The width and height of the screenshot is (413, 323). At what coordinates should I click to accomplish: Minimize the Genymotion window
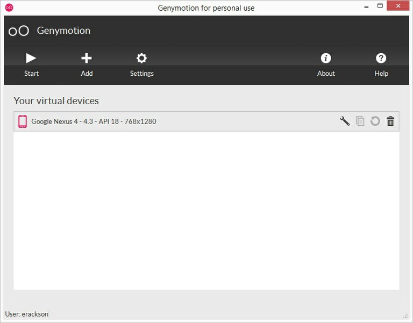(x=366, y=6)
